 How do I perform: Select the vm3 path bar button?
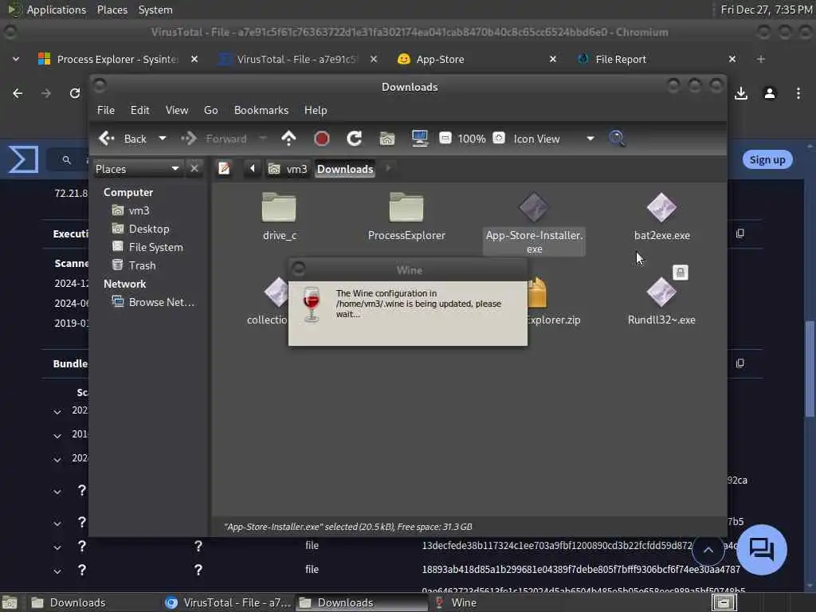pos(288,169)
